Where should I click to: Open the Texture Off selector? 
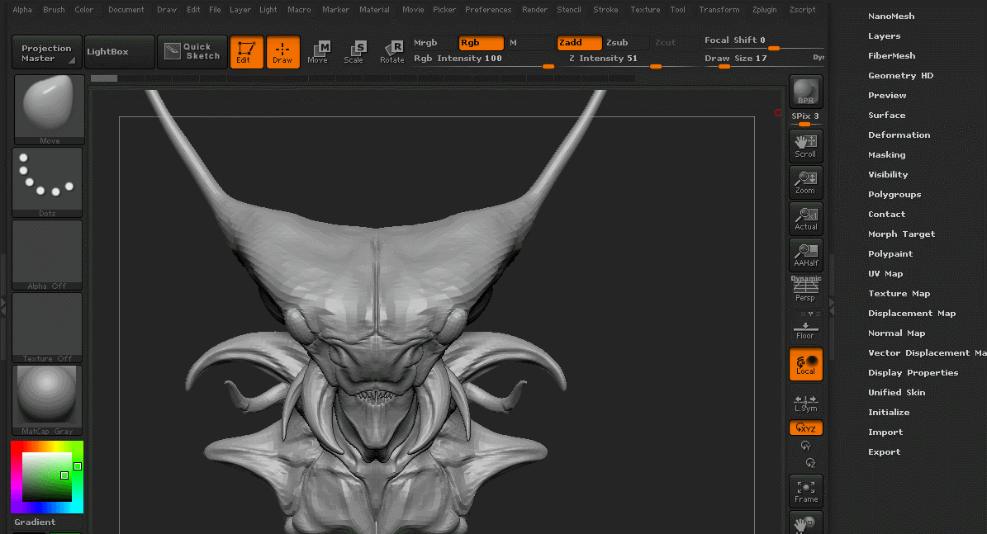(x=47, y=328)
